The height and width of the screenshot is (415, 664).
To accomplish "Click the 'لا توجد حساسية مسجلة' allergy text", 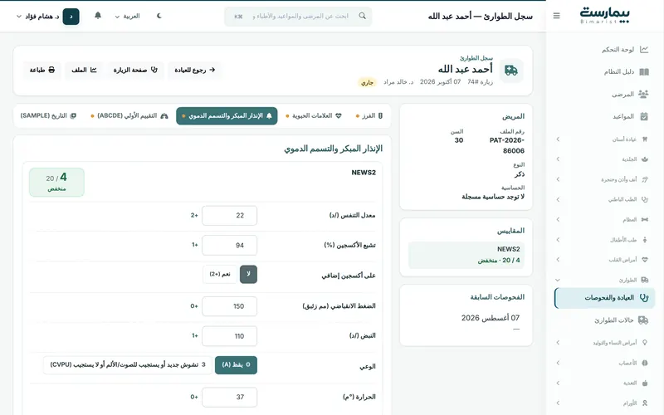I will coord(493,197).
